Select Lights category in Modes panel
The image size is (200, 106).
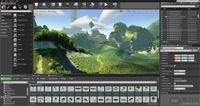pos(3,20)
